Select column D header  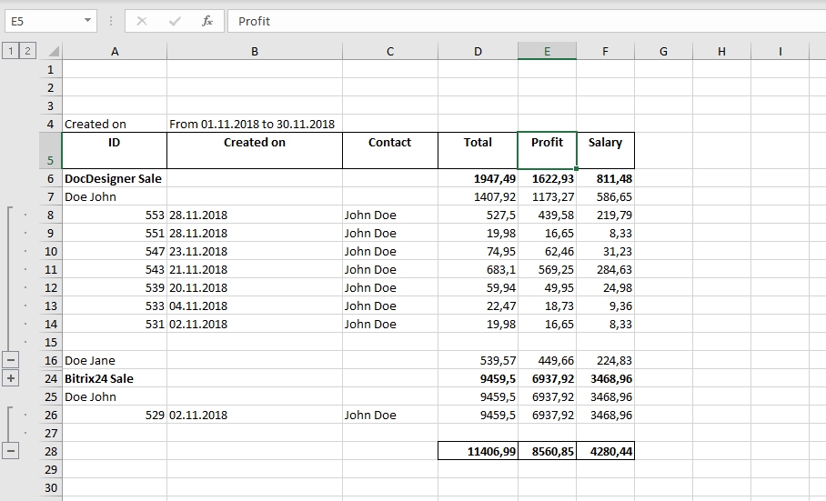tap(478, 52)
